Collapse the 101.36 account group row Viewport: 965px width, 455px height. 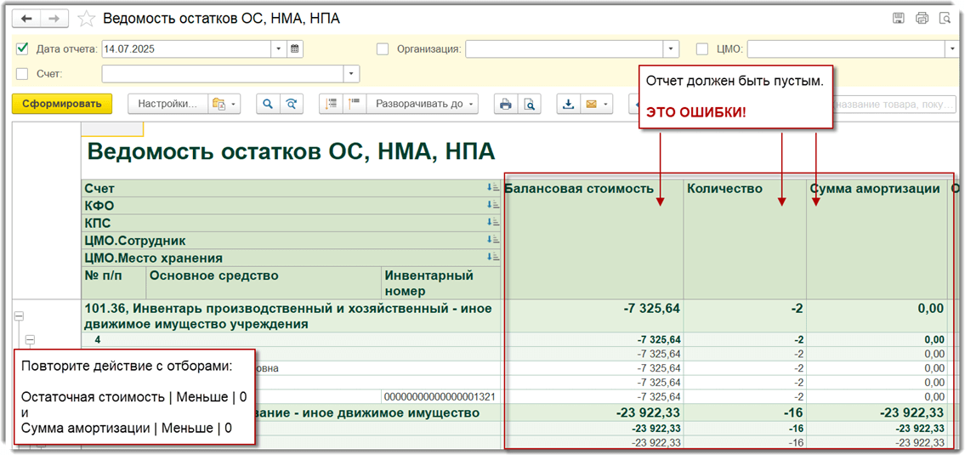[x=19, y=316]
